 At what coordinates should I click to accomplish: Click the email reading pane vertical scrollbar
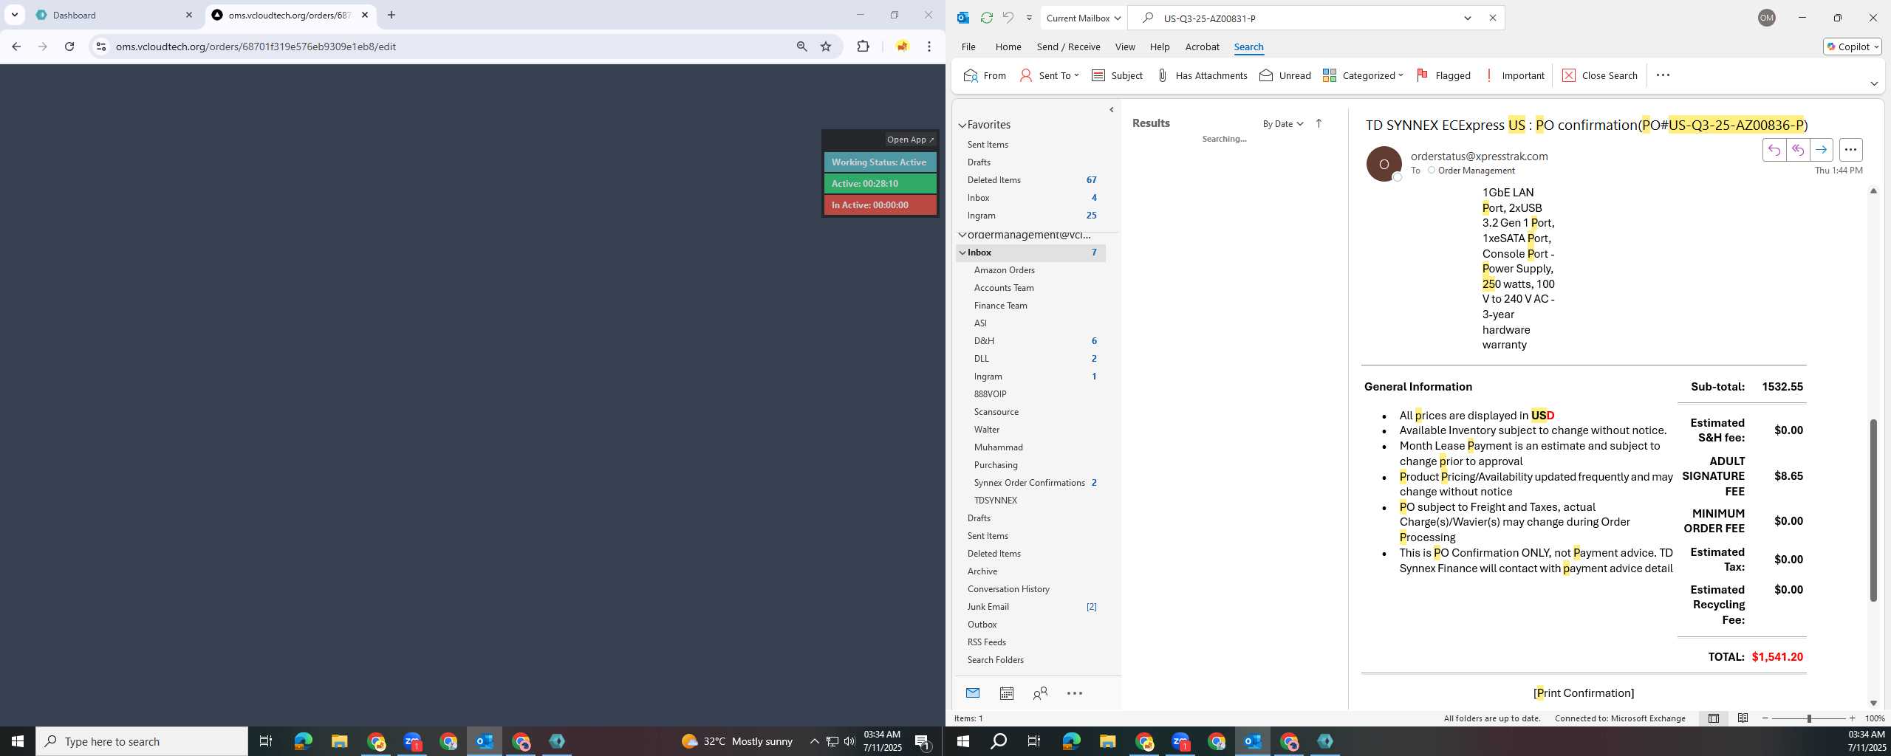point(1873,509)
